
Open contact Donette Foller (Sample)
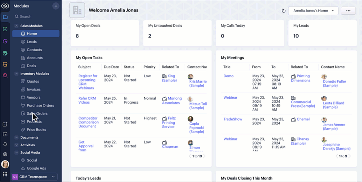pyautogui.click(x=334, y=83)
